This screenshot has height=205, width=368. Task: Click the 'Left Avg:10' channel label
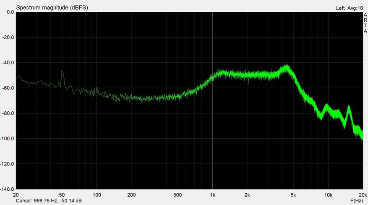pyautogui.click(x=350, y=8)
